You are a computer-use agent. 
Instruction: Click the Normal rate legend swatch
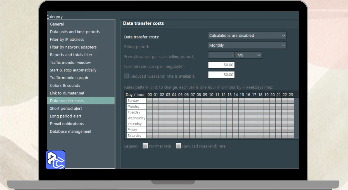point(145,146)
